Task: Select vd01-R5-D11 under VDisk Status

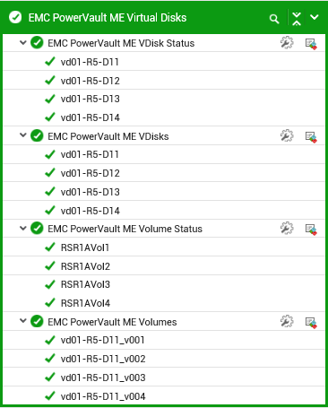Action: click(164, 62)
